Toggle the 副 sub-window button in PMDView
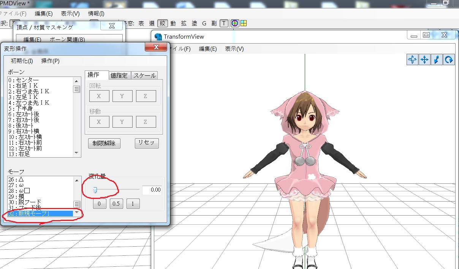The width and height of the screenshot is (459, 269). click(x=214, y=23)
